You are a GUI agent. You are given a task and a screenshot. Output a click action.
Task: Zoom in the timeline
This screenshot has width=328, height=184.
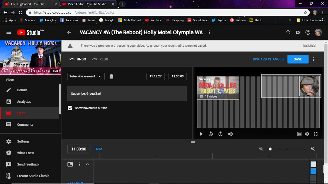click(x=313, y=149)
